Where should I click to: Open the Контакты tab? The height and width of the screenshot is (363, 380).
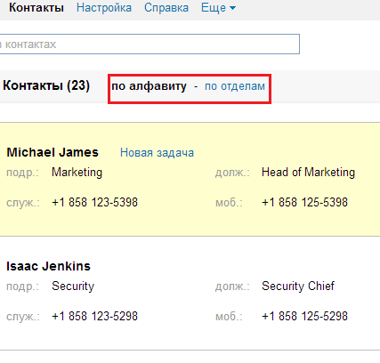[36, 8]
